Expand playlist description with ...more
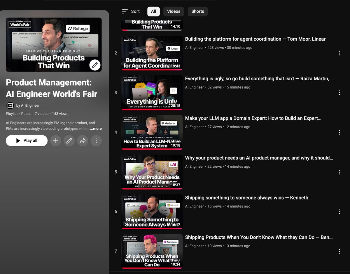350x274 pixels. [x=96, y=129]
